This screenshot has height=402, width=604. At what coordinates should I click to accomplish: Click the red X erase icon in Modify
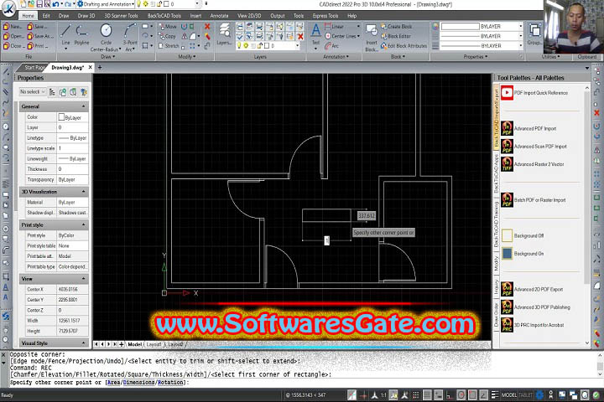[x=207, y=27]
